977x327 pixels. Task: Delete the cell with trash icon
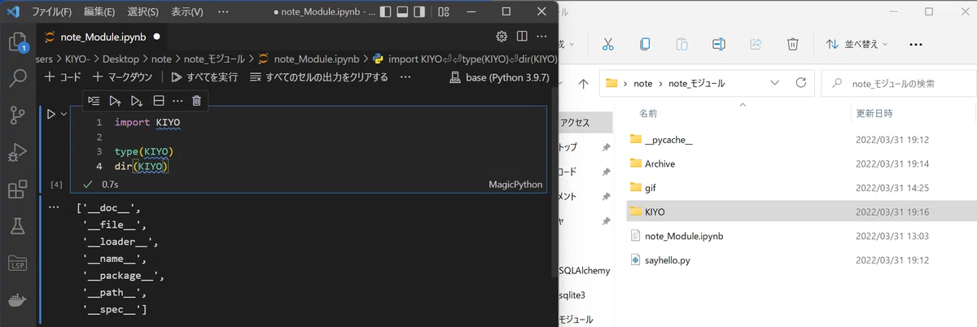click(x=196, y=101)
